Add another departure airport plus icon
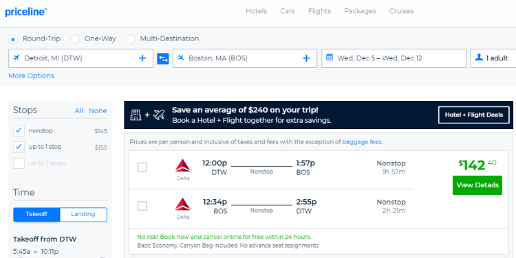This screenshot has width=516, height=258. point(142,58)
